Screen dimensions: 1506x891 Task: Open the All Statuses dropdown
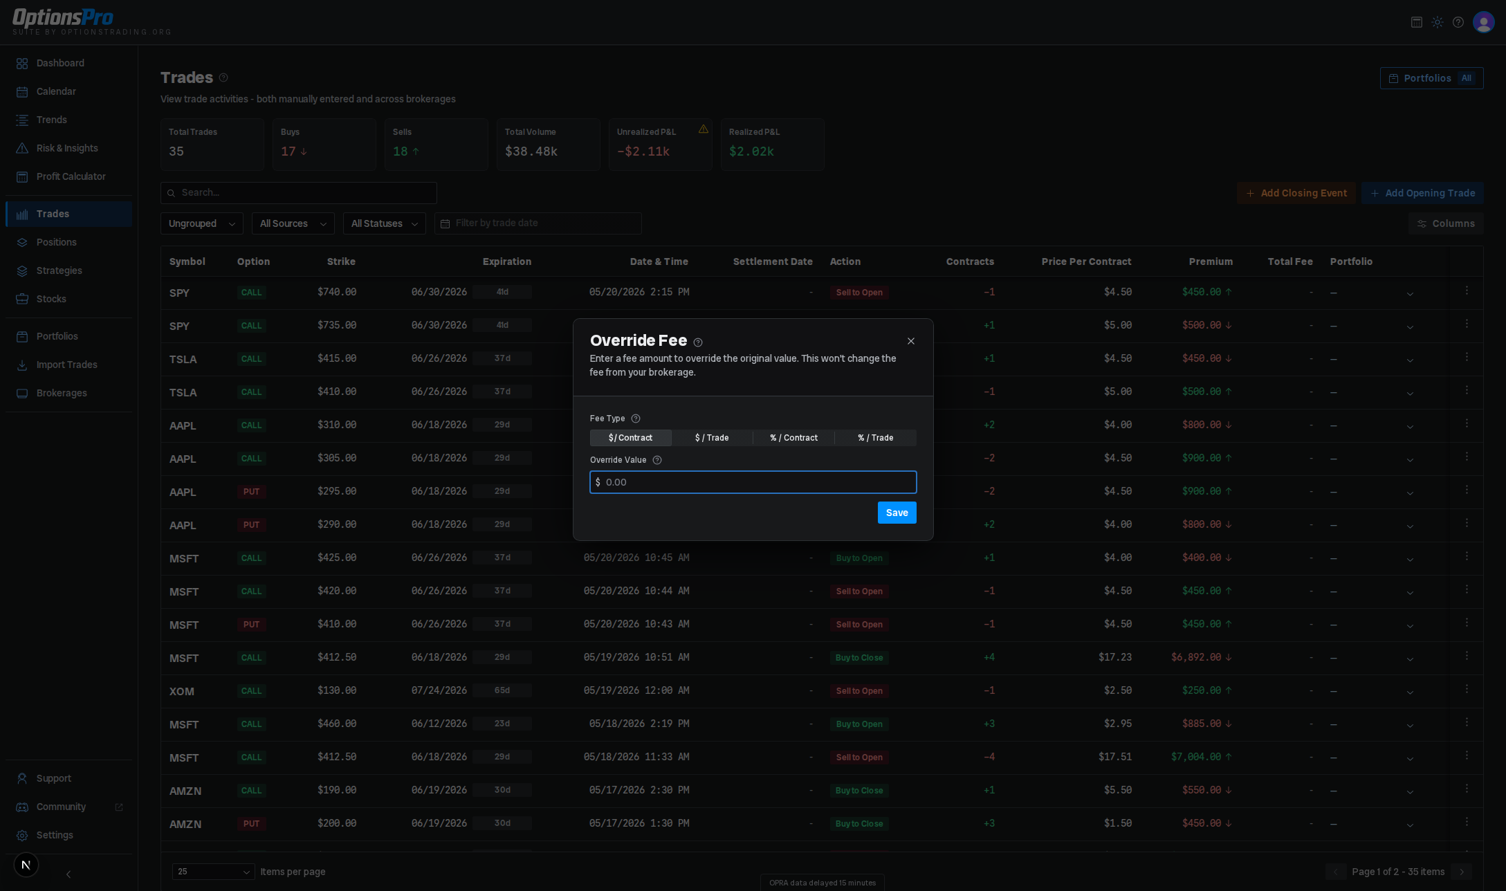point(385,223)
